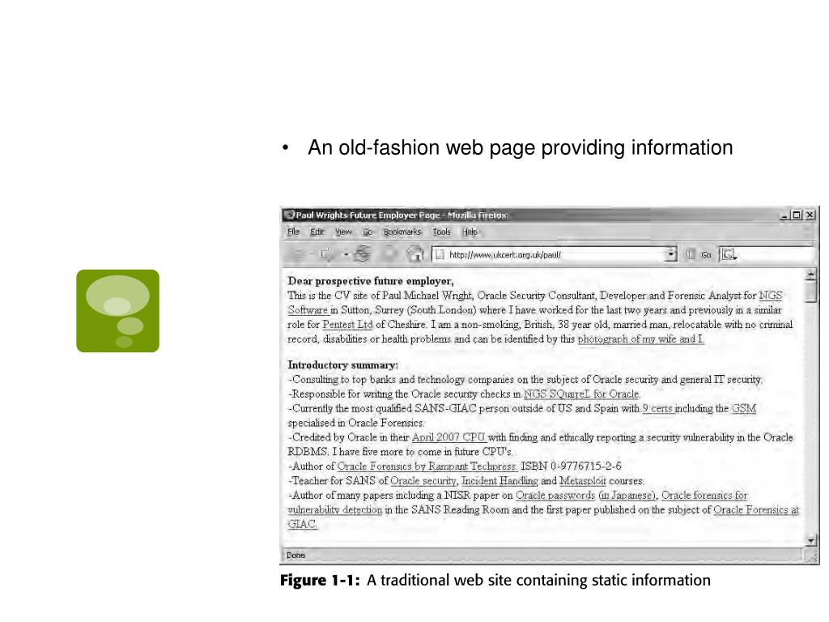Follow the Metasploit link
This screenshot has height=622, width=829.
pyautogui.click(x=583, y=481)
